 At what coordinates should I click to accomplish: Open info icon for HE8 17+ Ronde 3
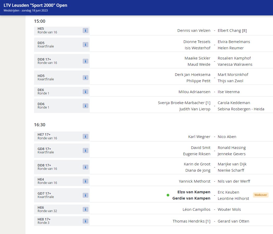click(85, 221)
